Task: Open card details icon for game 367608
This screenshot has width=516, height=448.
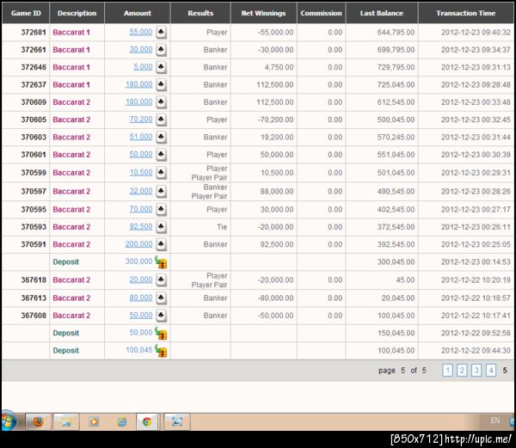Action: pyautogui.click(x=161, y=316)
